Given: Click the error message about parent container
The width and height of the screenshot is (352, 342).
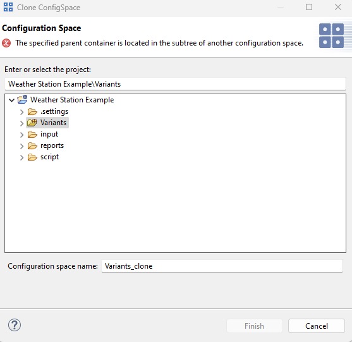Looking at the screenshot, I should tap(159, 43).
